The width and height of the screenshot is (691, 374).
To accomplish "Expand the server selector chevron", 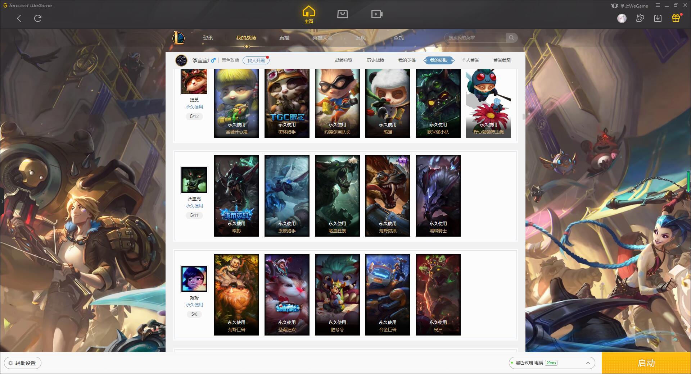I will pyautogui.click(x=588, y=363).
